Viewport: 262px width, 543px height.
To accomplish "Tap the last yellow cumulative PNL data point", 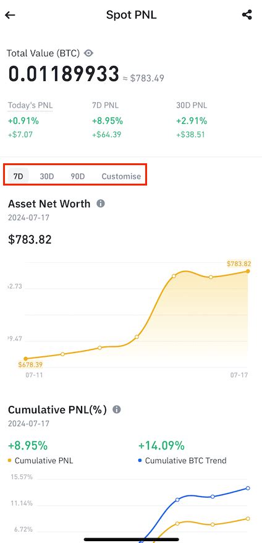I will 248,518.
